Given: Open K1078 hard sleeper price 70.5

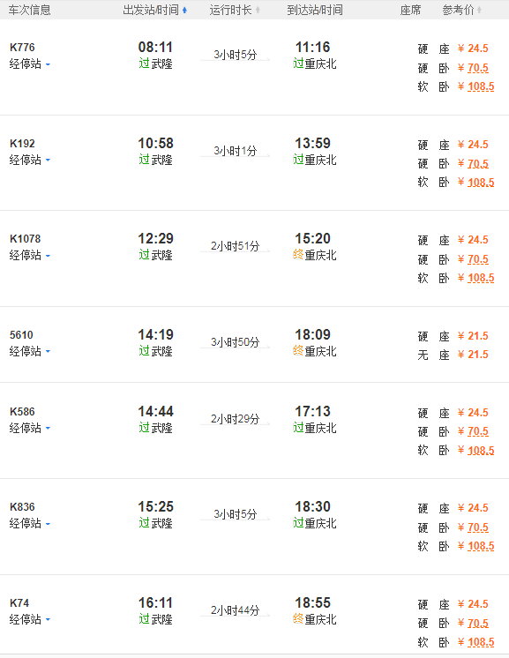Looking at the screenshot, I should 478,259.
